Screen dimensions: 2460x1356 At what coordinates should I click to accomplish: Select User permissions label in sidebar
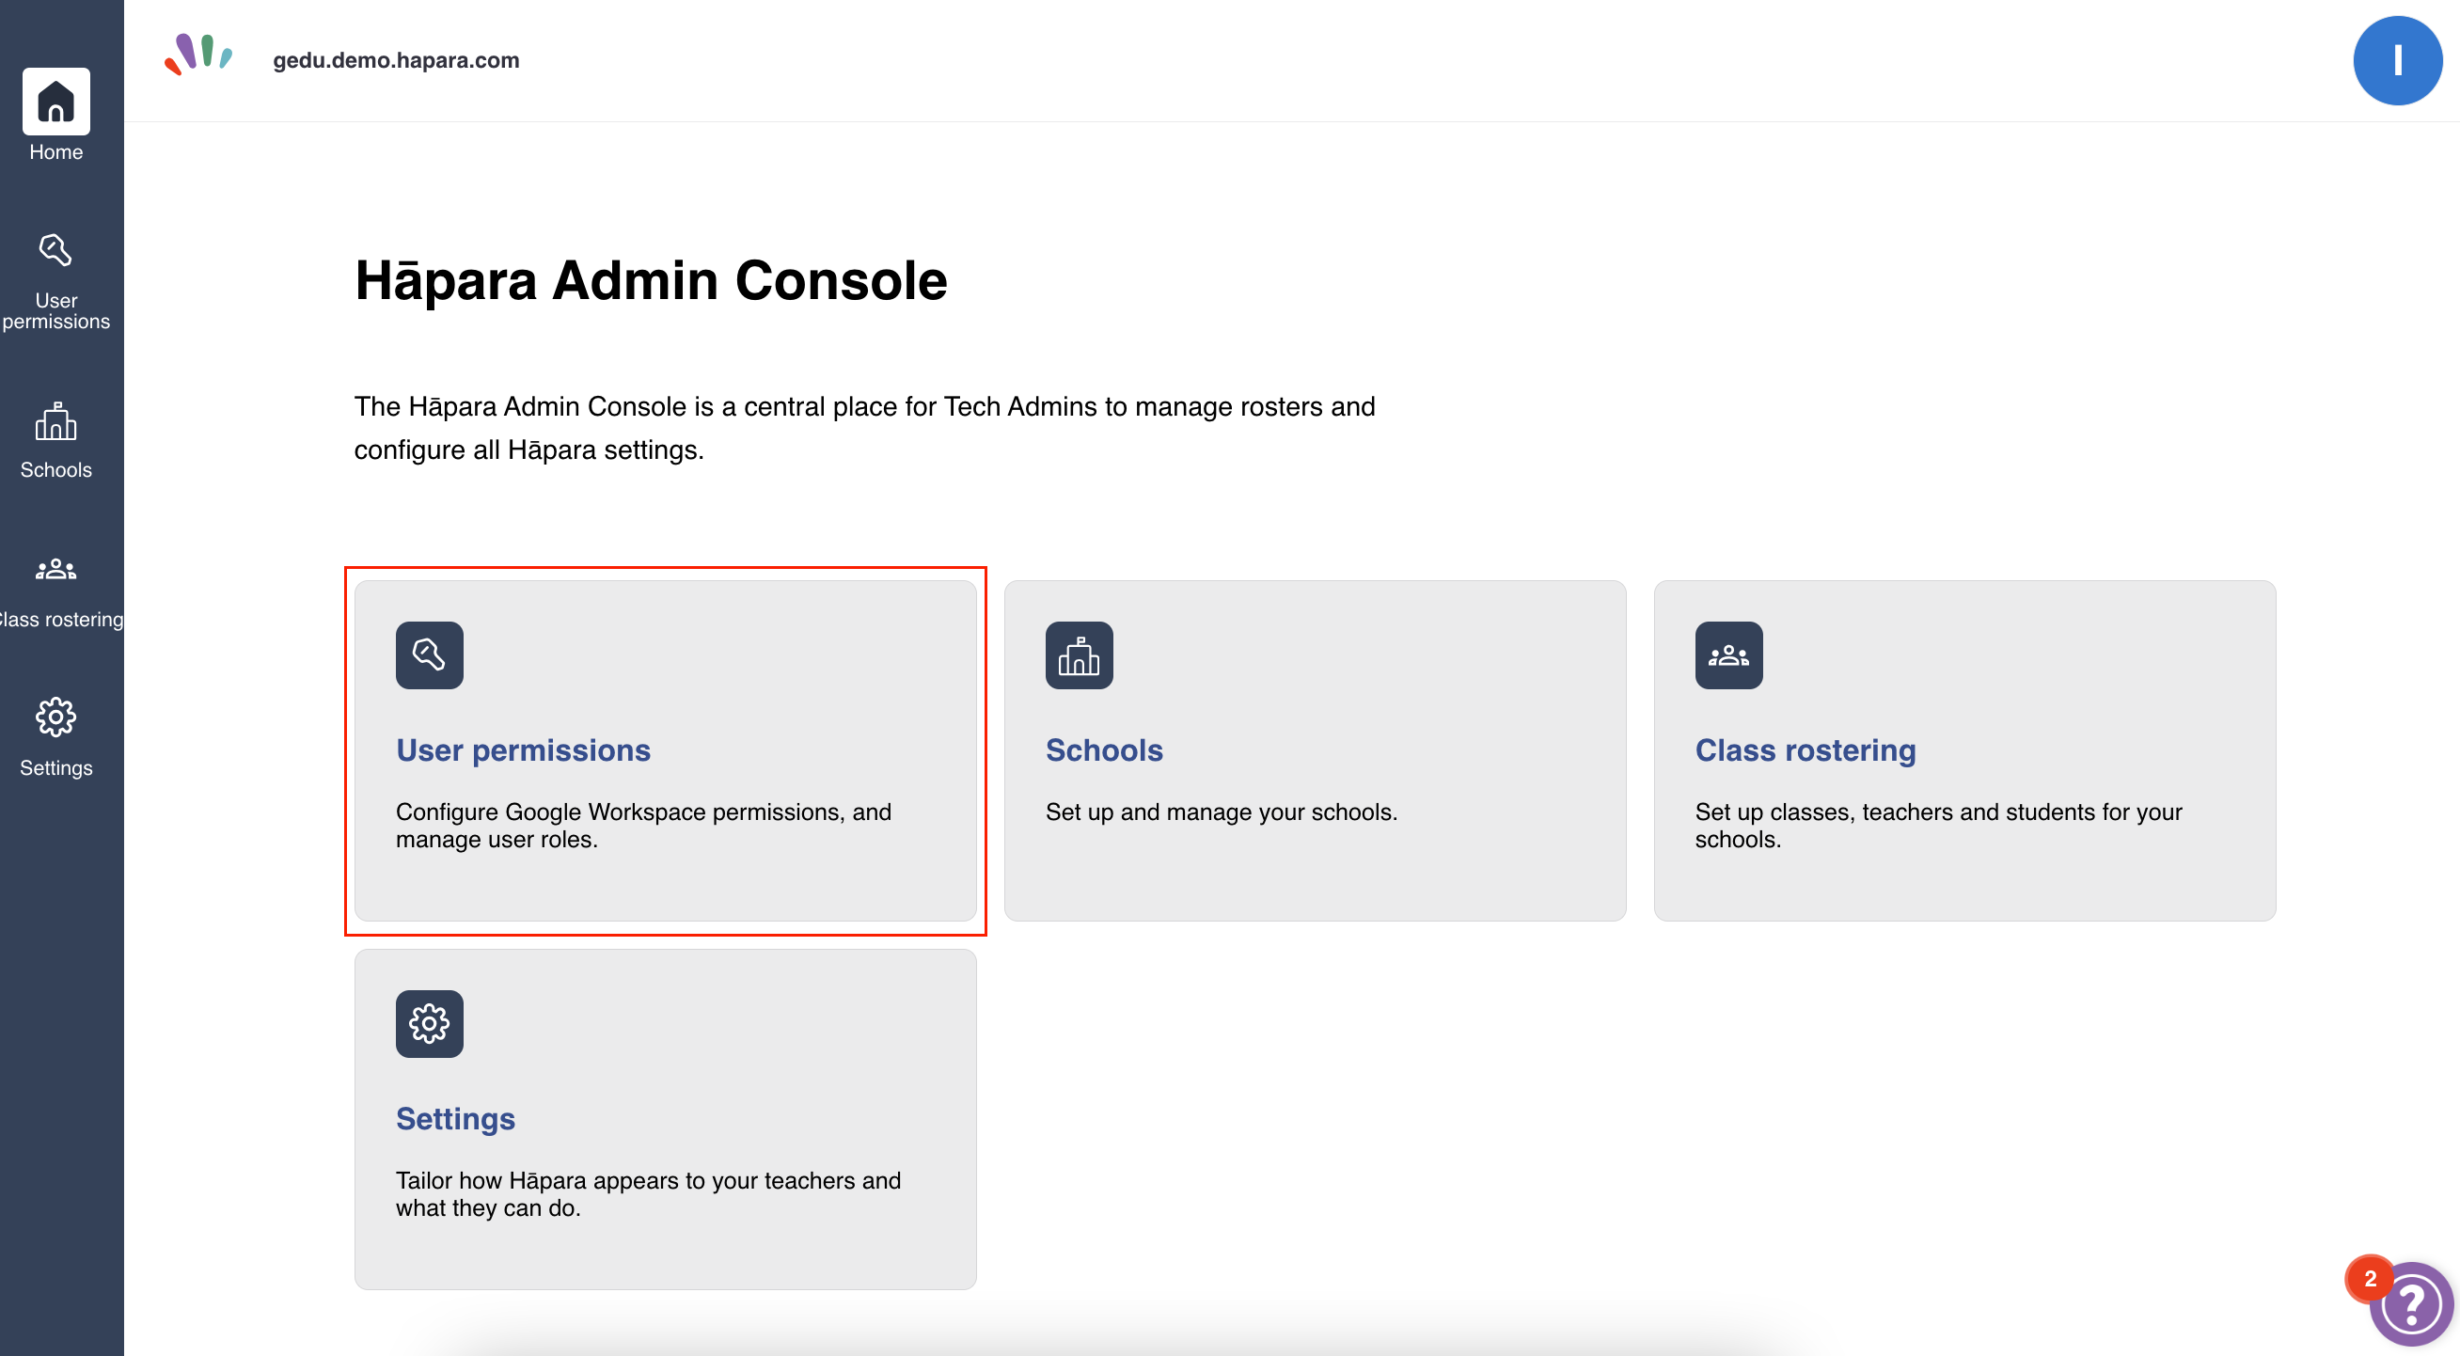point(56,311)
